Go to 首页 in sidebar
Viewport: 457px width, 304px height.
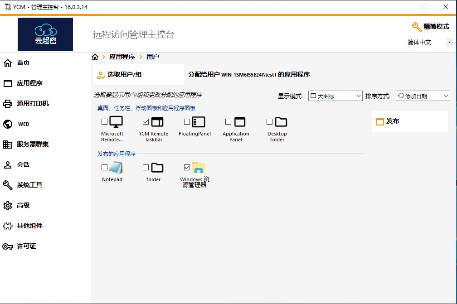click(23, 63)
